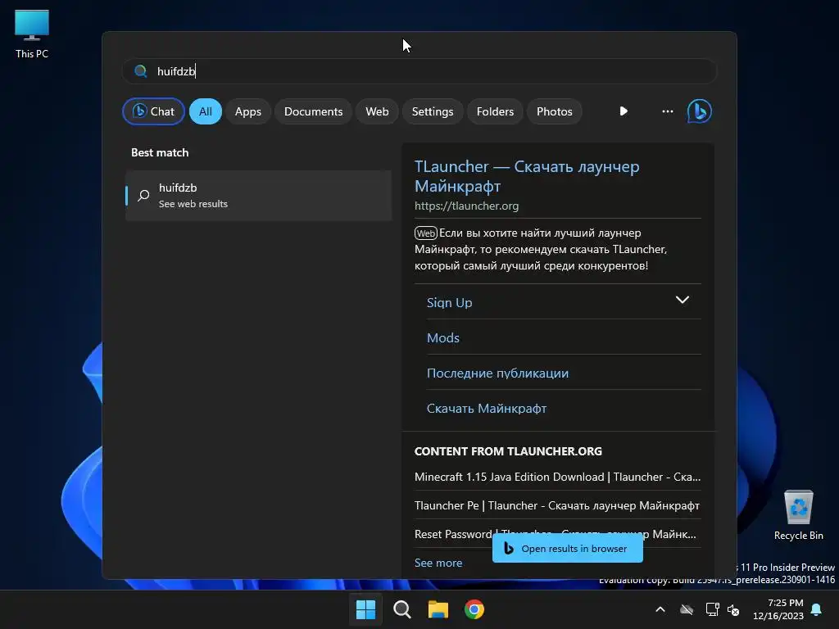
Task: Open the Mods link
Action: pyautogui.click(x=443, y=338)
